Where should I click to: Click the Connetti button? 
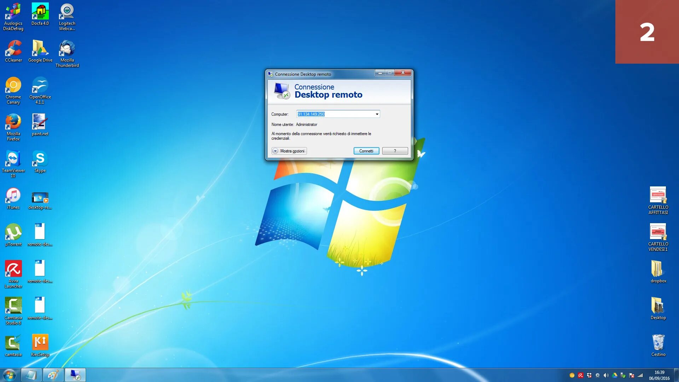[366, 151]
